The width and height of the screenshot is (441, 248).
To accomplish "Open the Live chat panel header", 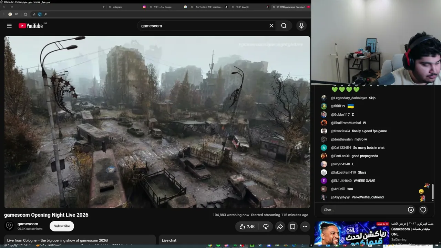I will pos(234,240).
